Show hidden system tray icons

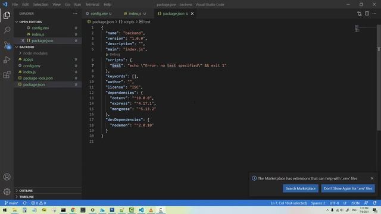[x=327, y=210]
